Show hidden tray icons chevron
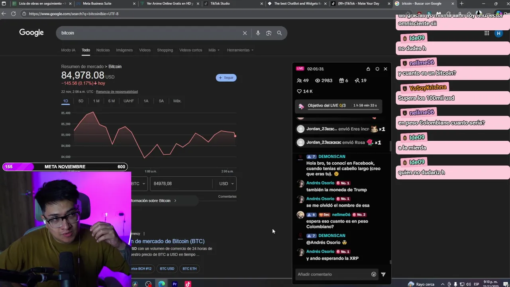Viewport: 510px width, 287px height. [442, 284]
